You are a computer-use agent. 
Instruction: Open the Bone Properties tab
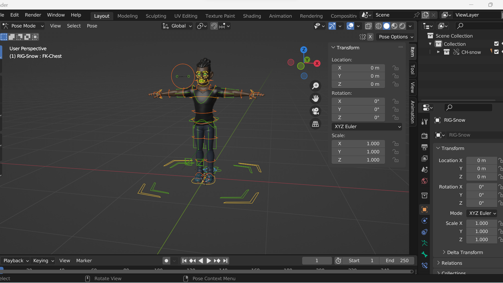[x=424, y=254]
